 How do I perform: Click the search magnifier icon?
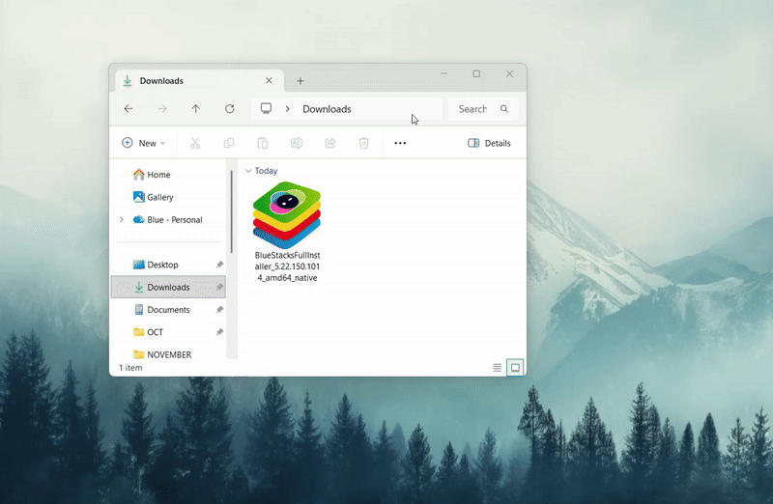pyautogui.click(x=504, y=109)
